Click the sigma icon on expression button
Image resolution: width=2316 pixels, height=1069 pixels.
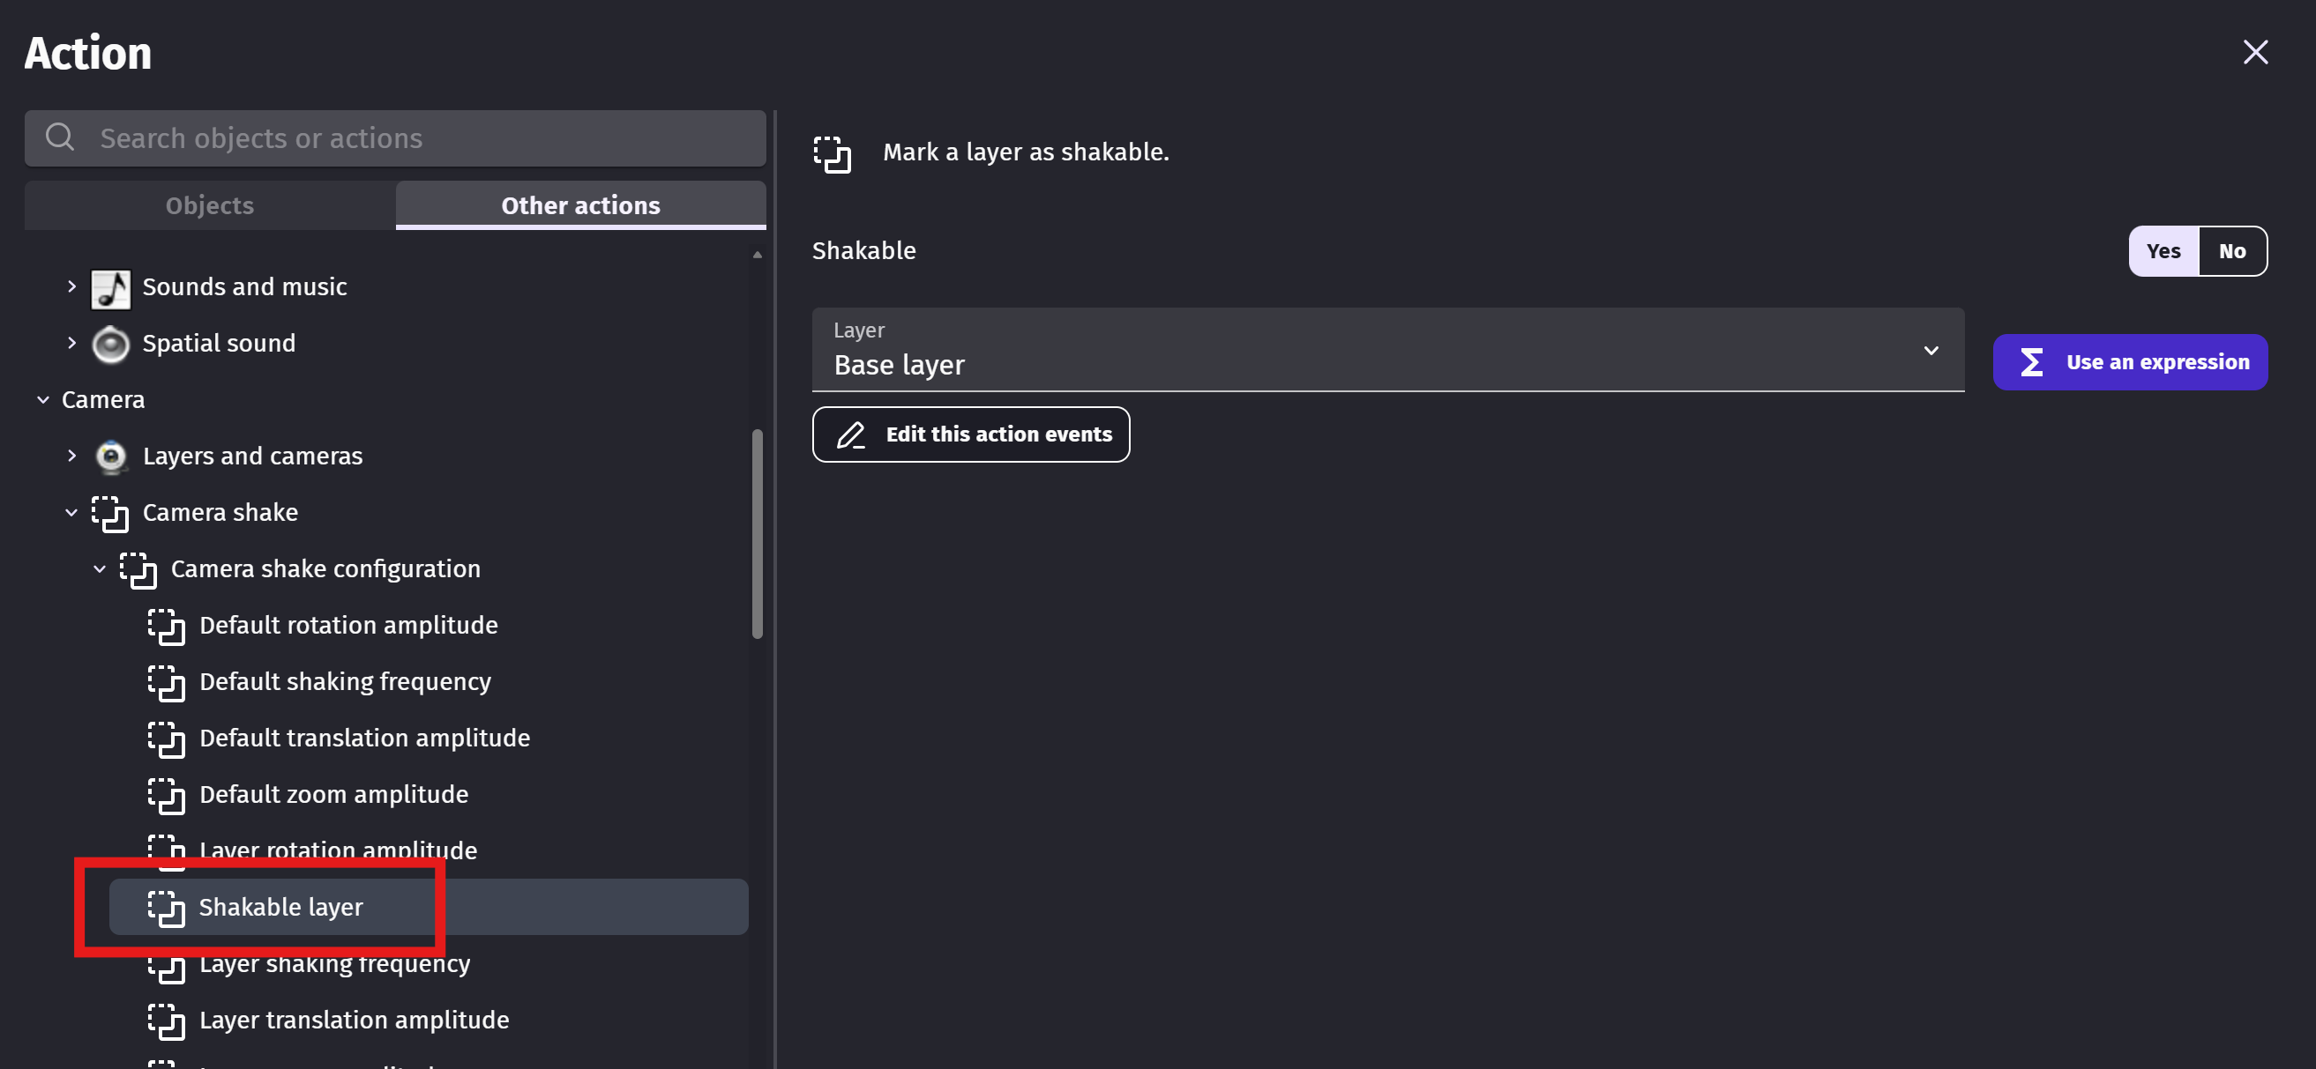click(x=2031, y=362)
